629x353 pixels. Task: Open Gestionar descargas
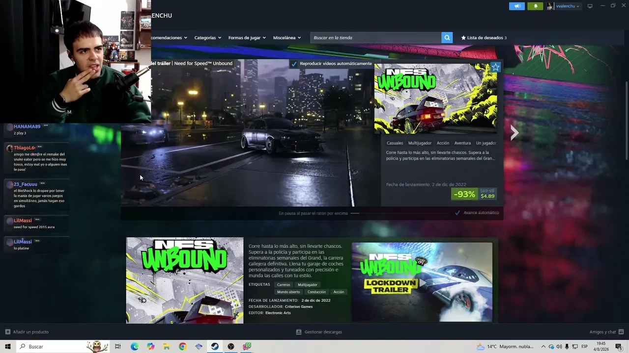tap(323, 332)
